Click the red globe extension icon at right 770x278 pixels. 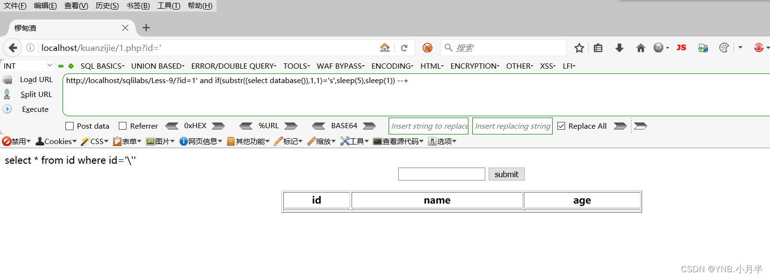click(759, 48)
